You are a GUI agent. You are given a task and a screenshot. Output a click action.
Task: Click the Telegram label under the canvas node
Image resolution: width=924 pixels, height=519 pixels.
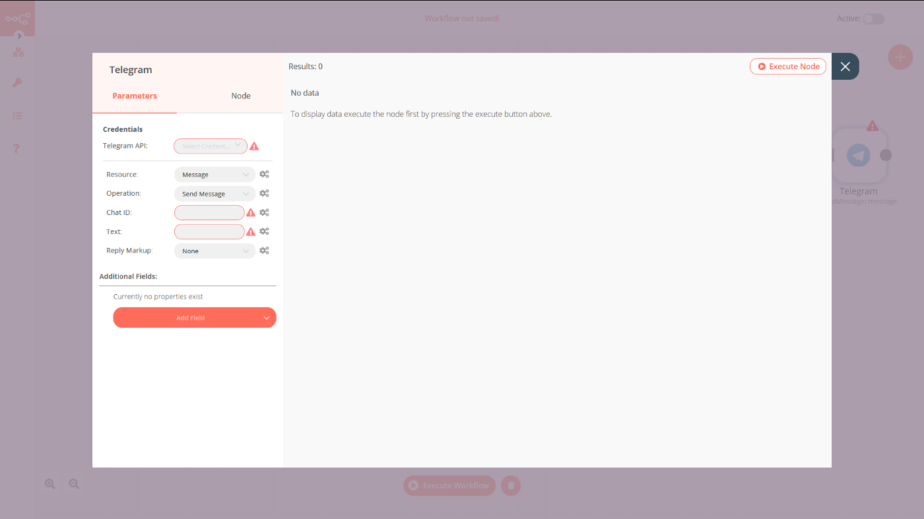point(859,191)
